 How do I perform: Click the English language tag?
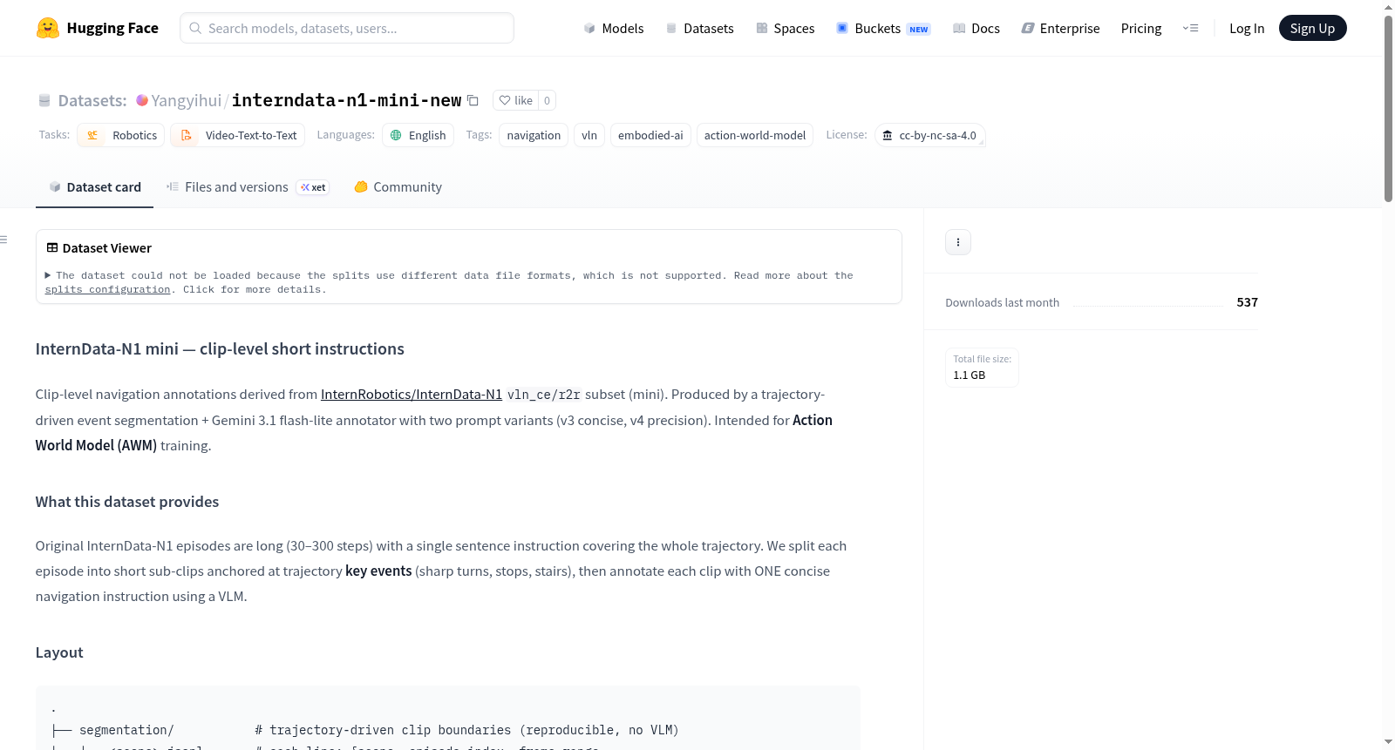pos(418,135)
